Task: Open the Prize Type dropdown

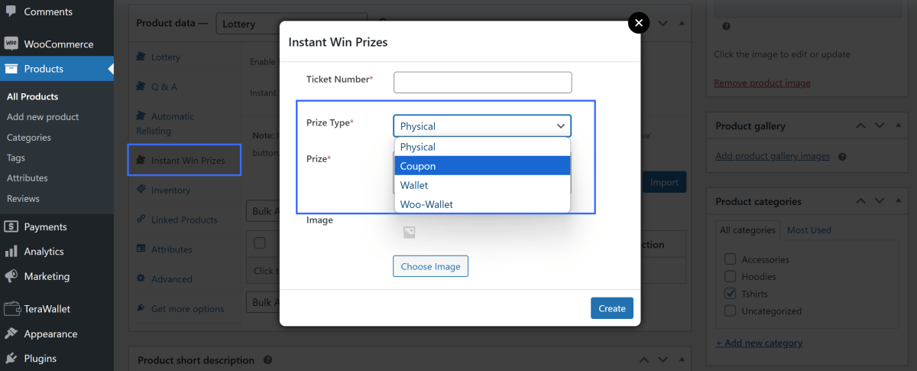Action: point(482,126)
